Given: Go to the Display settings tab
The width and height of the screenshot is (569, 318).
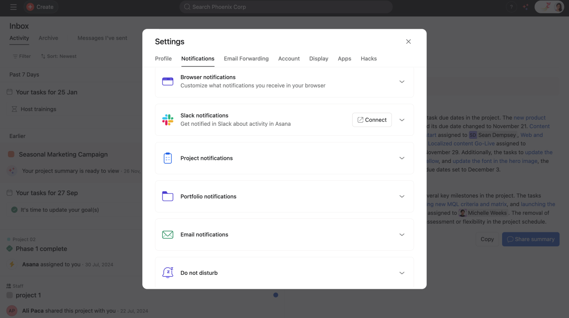Looking at the screenshot, I should [x=319, y=59].
